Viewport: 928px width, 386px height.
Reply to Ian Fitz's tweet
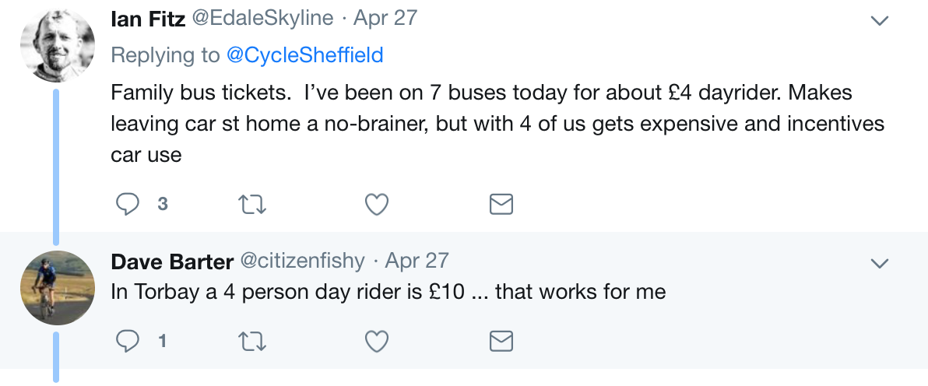coord(128,204)
